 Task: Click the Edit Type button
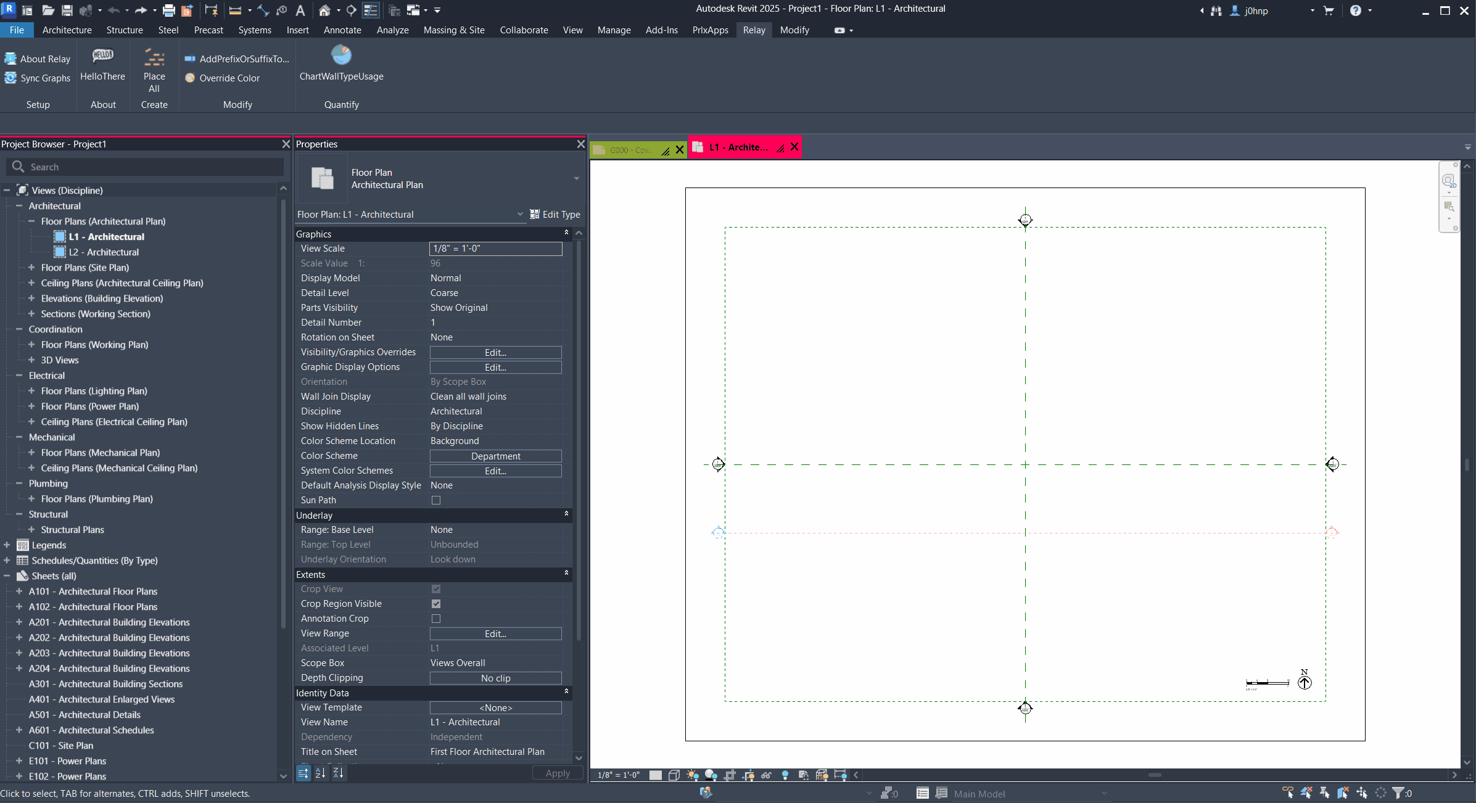[x=555, y=214]
